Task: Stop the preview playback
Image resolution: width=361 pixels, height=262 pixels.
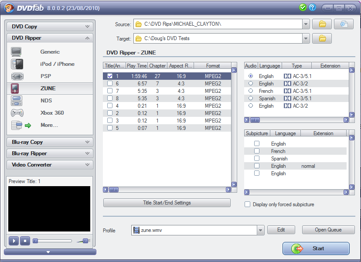Action: pos(25,241)
